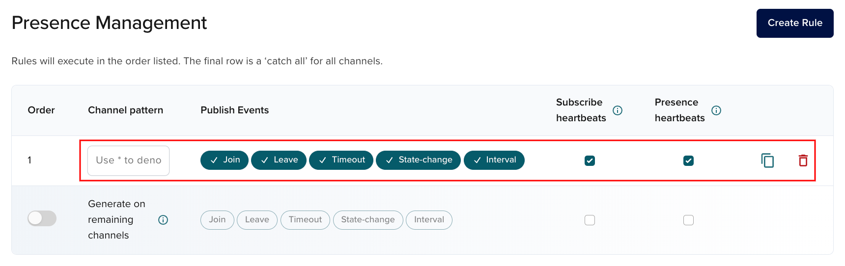Deselect the State-change event chip
Viewport: 845px width, 266px height.
(x=418, y=160)
